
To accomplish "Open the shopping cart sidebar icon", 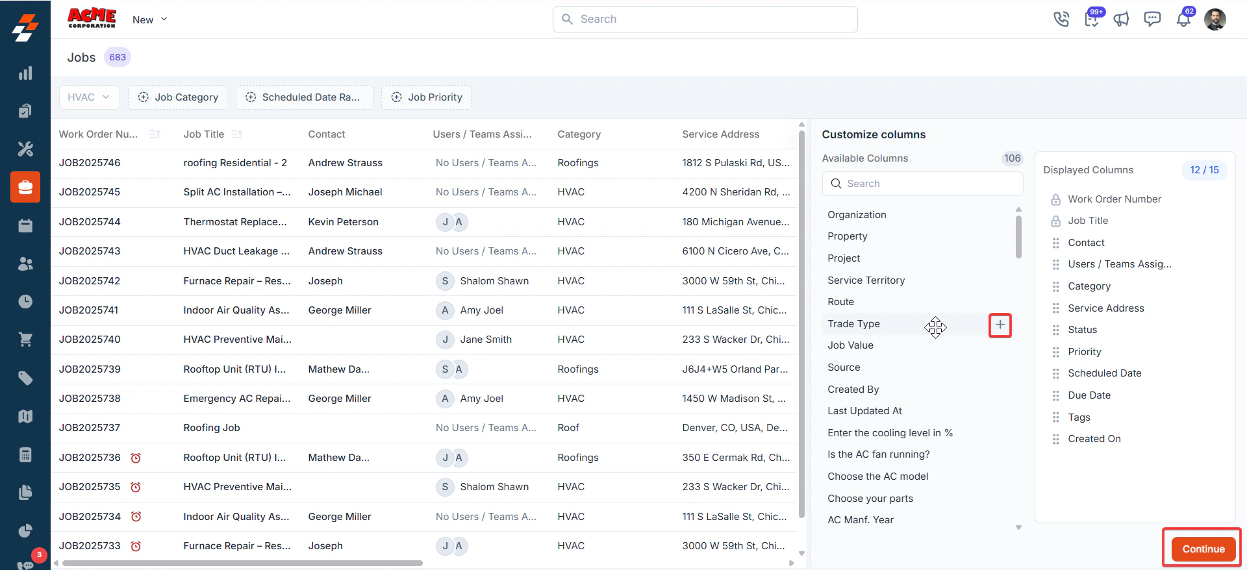I will click(x=25, y=340).
